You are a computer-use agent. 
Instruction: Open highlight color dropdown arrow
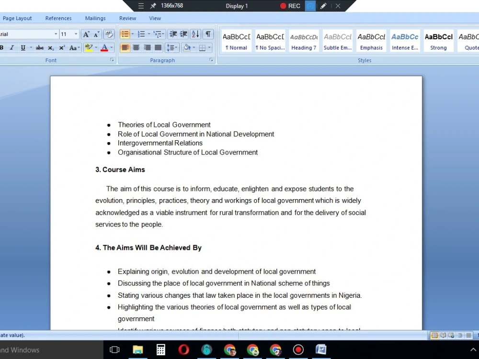click(x=96, y=47)
